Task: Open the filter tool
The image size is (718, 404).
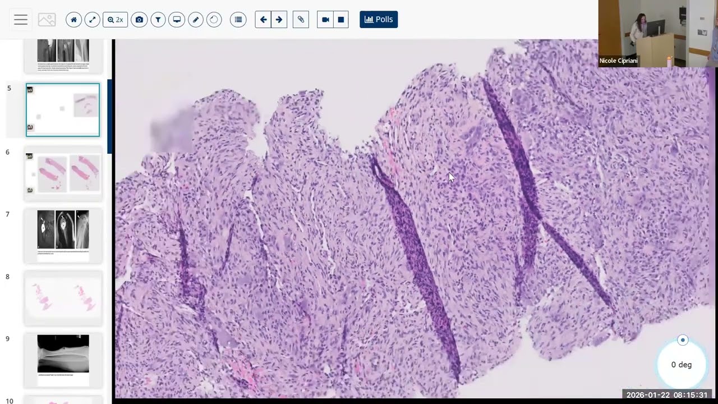Action: 158,20
